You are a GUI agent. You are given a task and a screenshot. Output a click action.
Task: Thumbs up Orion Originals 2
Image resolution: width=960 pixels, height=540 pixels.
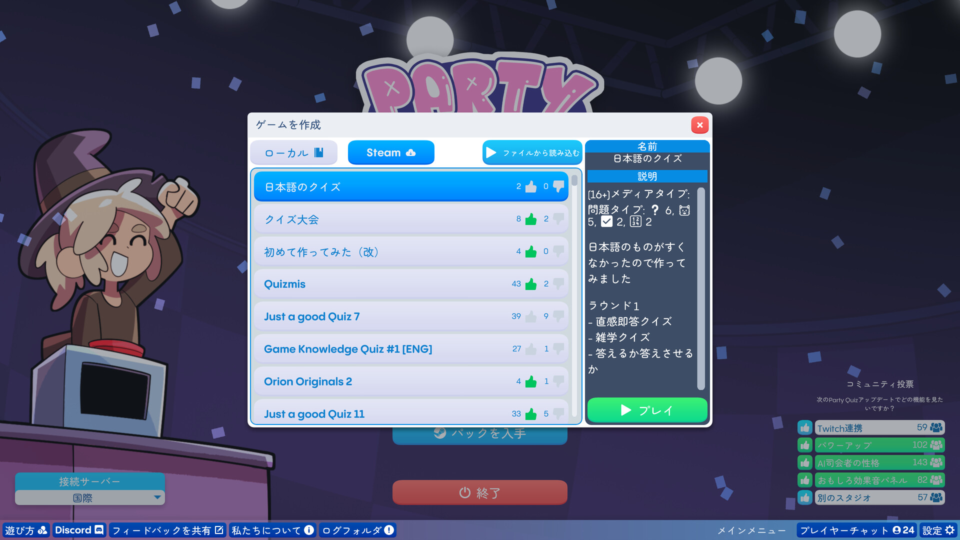[531, 381]
